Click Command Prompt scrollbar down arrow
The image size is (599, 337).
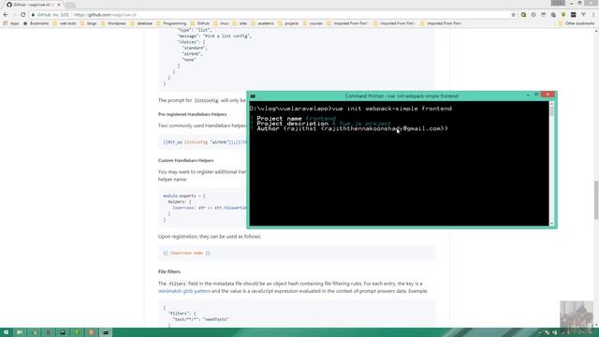click(x=551, y=224)
